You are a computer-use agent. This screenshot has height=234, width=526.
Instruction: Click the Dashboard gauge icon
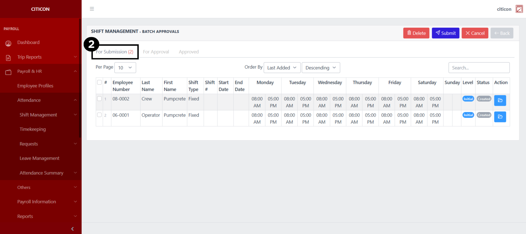8,43
